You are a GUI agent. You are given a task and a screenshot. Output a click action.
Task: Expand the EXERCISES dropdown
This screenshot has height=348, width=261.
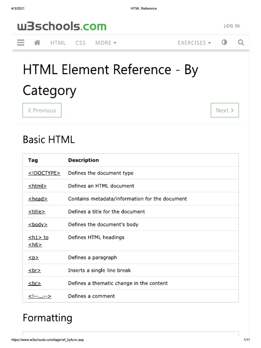pyautogui.click(x=194, y=43)
